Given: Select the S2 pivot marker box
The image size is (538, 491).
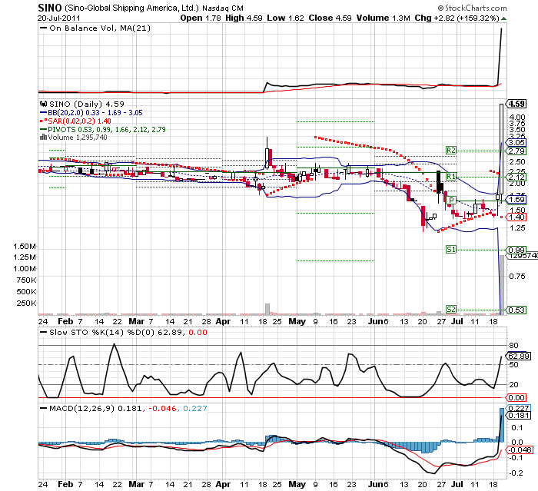Looking at the screenshot, I should (x=451, y=310).
